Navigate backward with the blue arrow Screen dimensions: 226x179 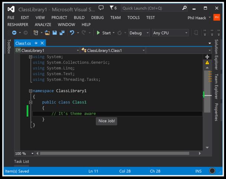click(x=14, y=33)
